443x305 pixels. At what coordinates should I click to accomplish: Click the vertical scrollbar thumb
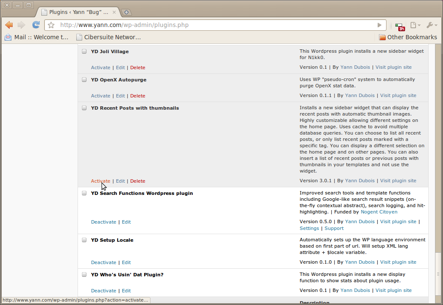tap(438, 274)
